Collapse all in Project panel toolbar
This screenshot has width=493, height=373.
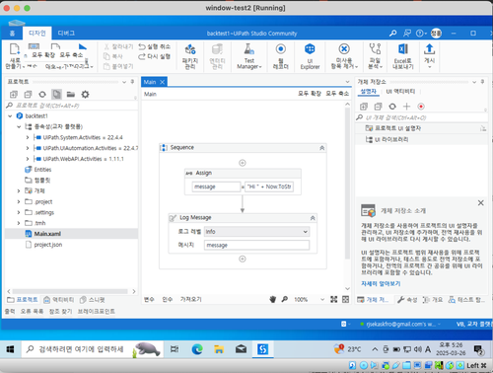click(x=28, y=95)
